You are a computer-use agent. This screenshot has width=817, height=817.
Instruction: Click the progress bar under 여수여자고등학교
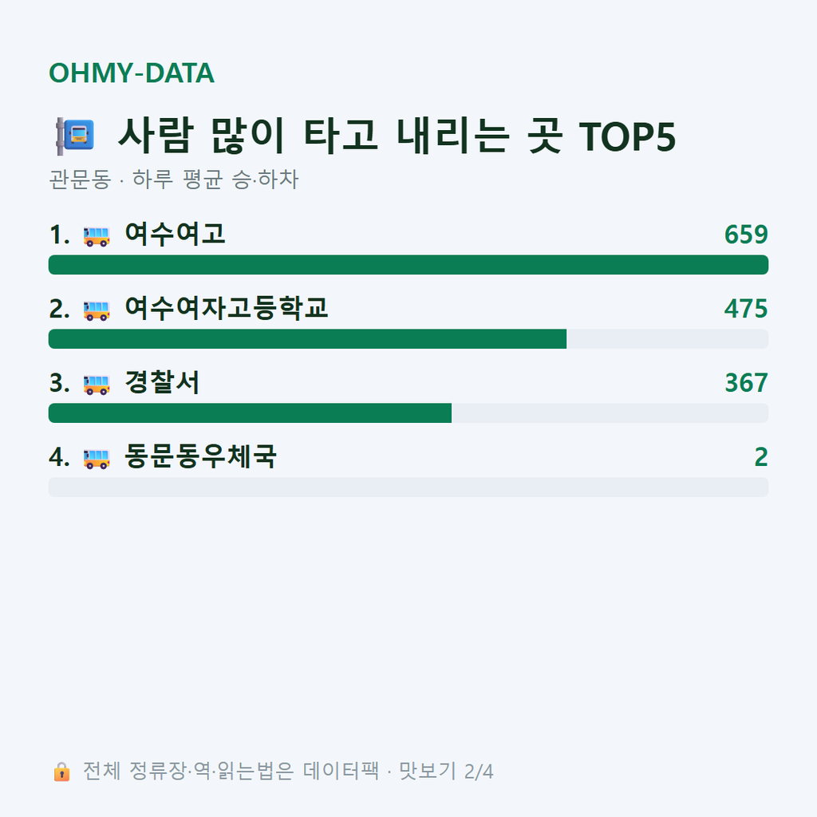[408, 338]
